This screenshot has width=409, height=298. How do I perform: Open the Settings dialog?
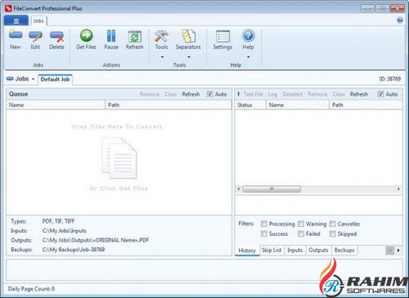tap(222, 40)
